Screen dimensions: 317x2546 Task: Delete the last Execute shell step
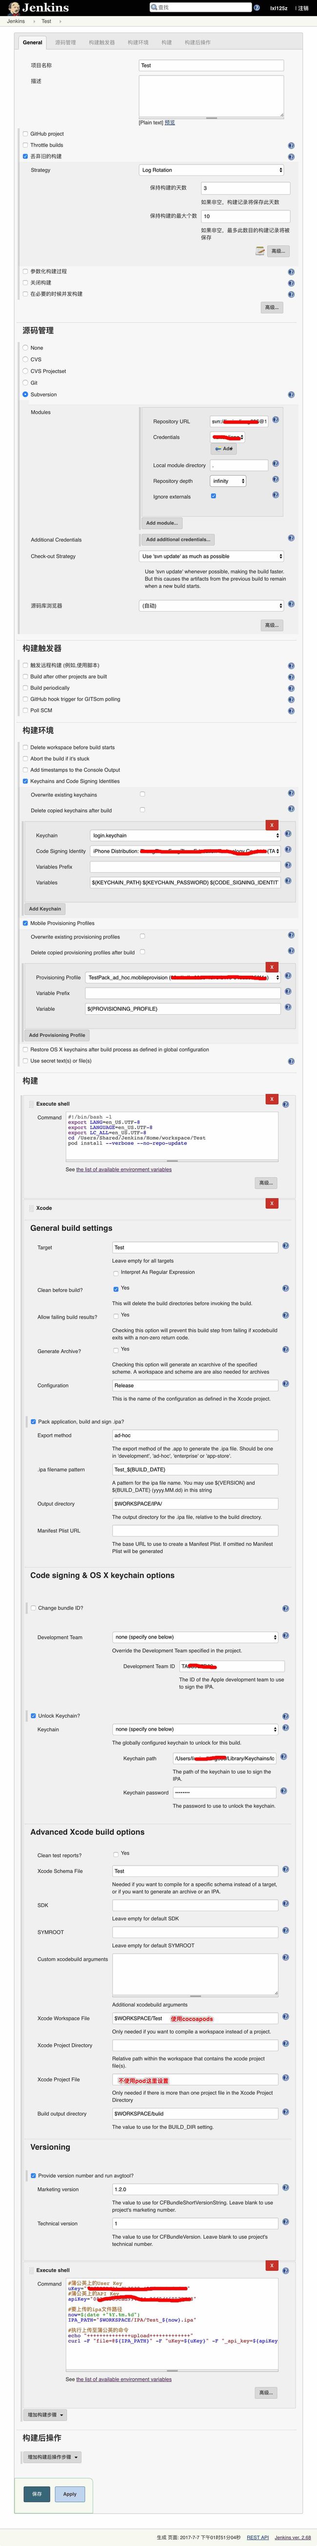[x=272, y=2265]
